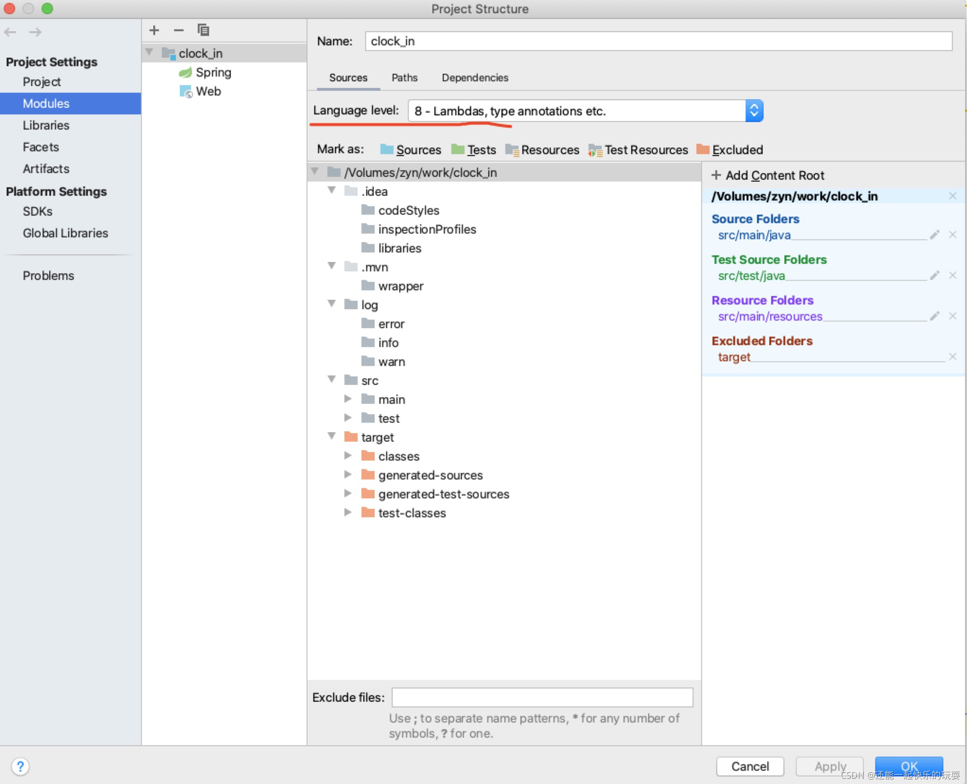Switch to the Paths tab
This screenshot has width=967, height=784.
pos(404,78)
